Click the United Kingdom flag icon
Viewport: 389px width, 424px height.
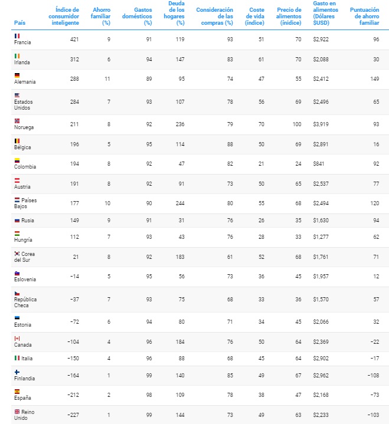pos(17,412)
